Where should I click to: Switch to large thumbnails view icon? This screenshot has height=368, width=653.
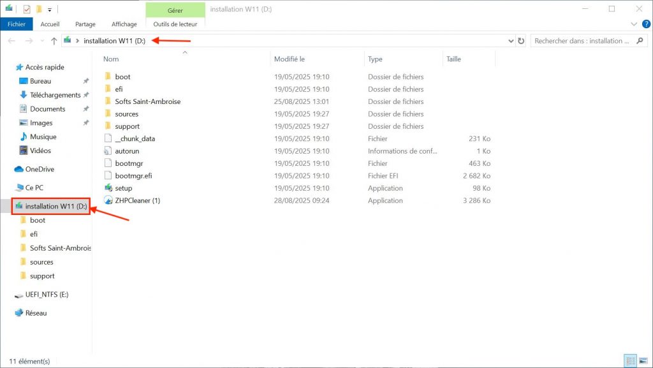coord(643,360)
